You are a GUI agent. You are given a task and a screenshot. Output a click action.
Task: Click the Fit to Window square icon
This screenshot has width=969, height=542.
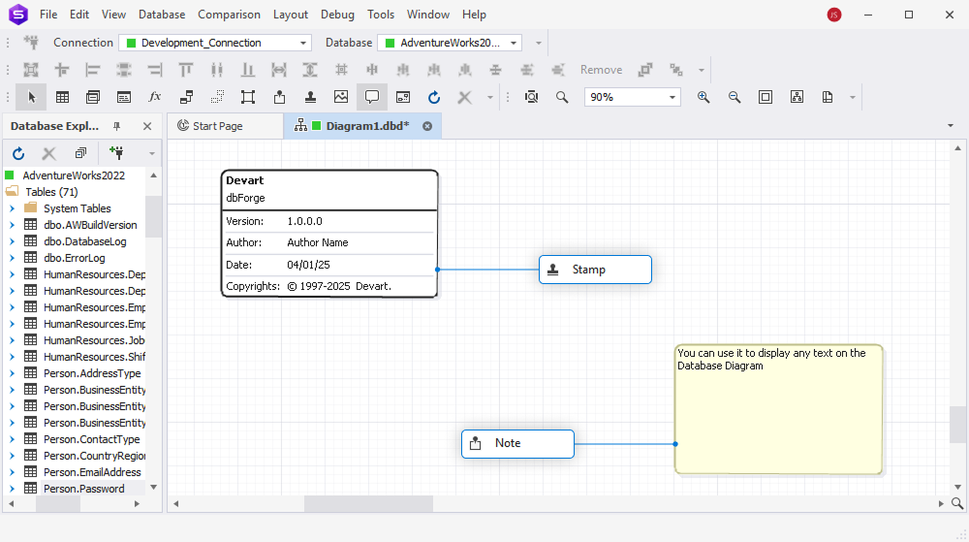coord(766,97)
